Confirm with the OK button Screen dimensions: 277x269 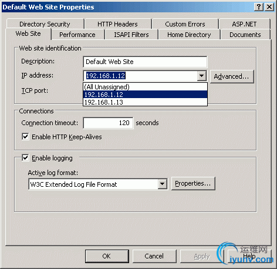point(107,256)
